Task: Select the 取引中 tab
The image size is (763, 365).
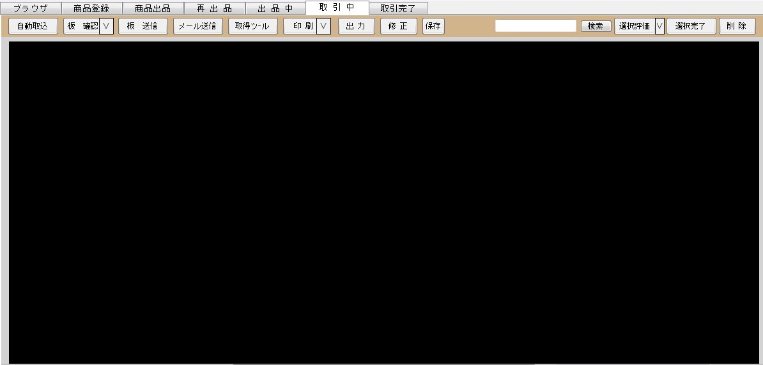Action: coord(337,7)
